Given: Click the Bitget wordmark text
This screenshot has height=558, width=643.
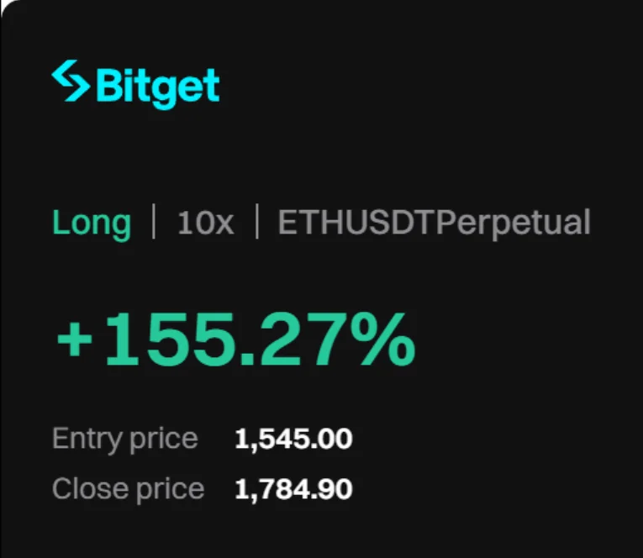Looking at the screenshot, I should [x=158, y=85].
